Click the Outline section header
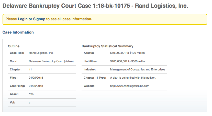This screenshot has height=116, width=212. pos(14,46)
